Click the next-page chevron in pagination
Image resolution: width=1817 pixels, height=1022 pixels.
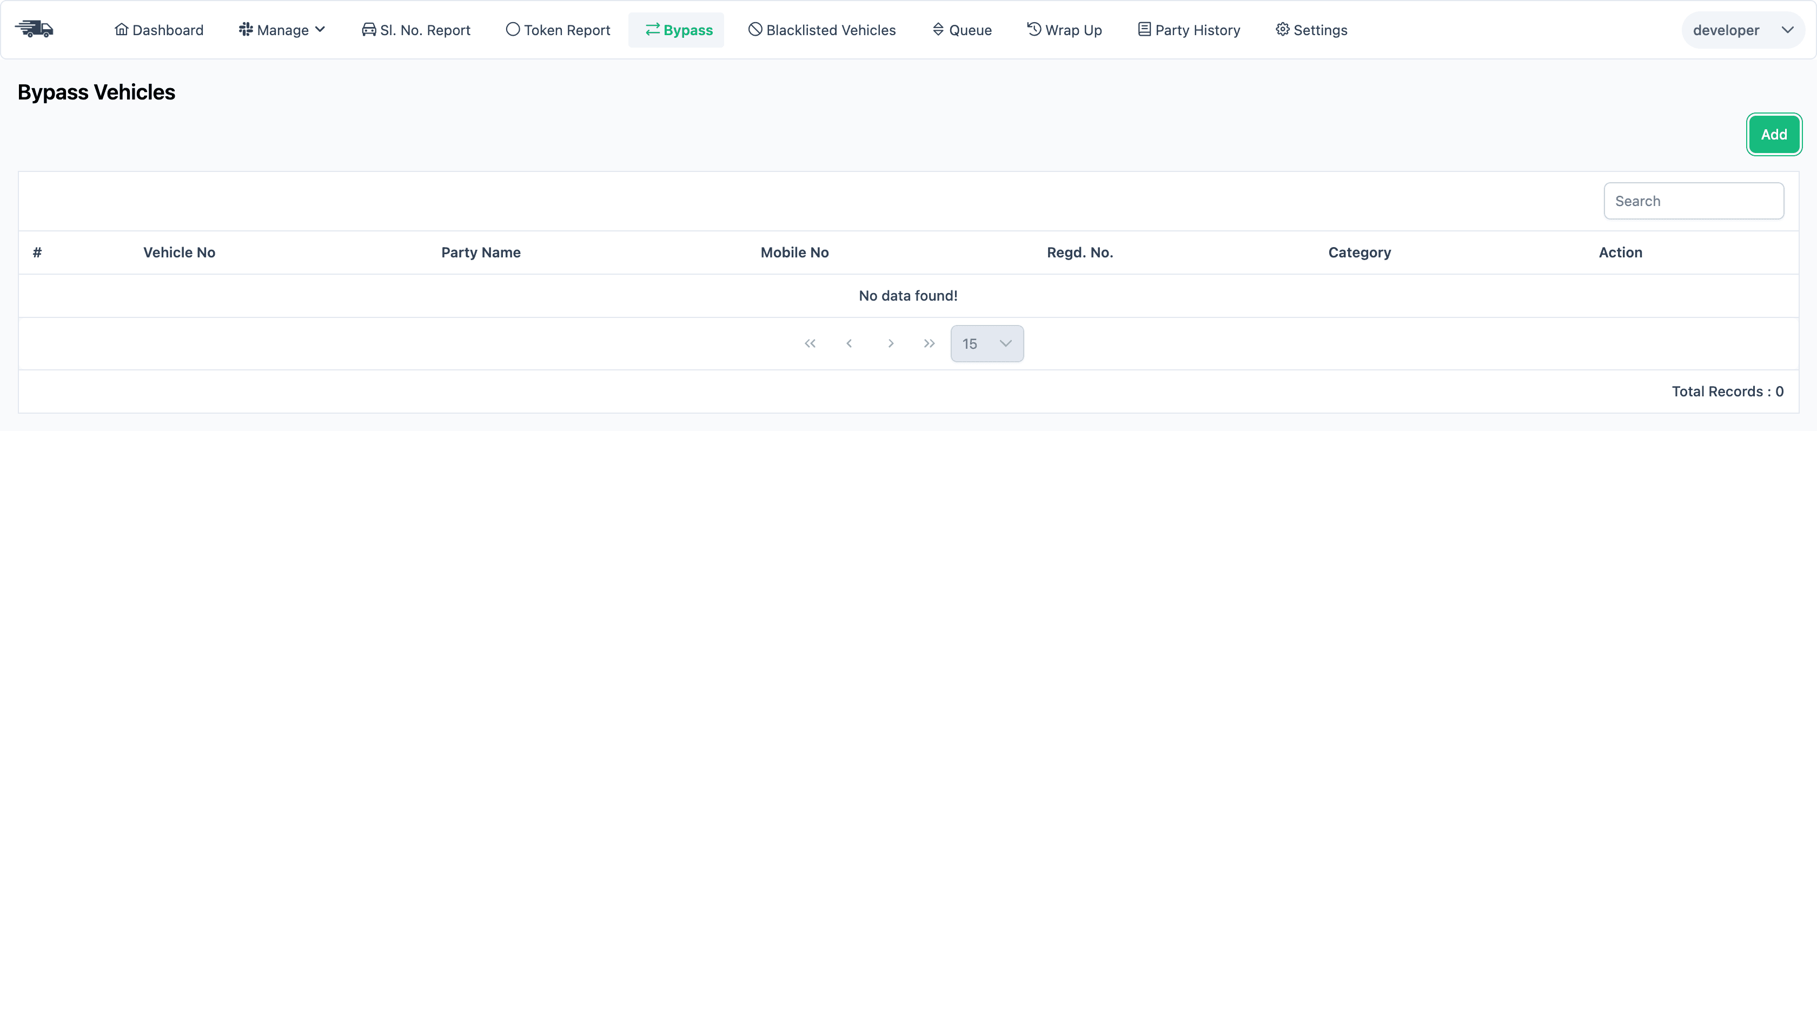(891, 343)
